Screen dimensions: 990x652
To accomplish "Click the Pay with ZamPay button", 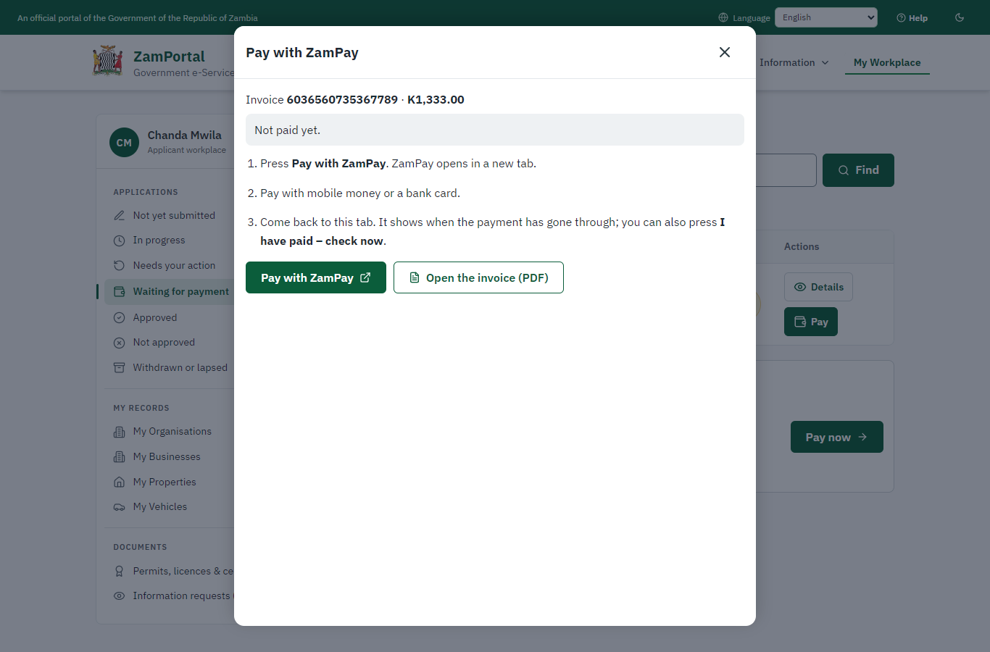I will click(316, 277).
